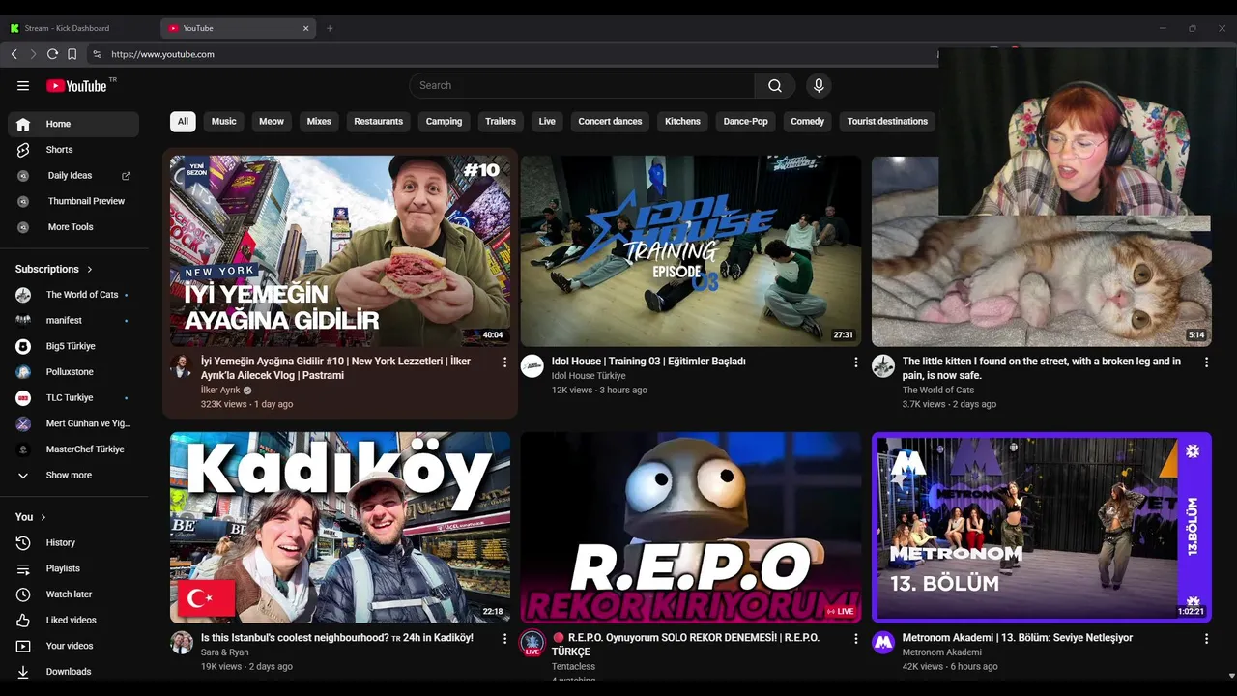The height and width of the screenshot is (696, 1237).
Task: Open Your videos
Action: point(73,646)
